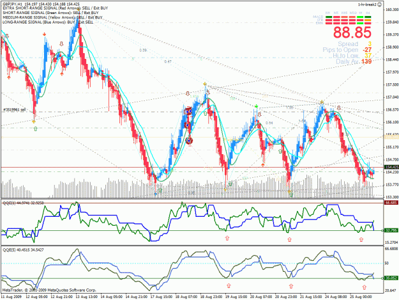Screen dimensions: 399x300
Task: Click the MetaTrader MetaQuotes copyright text
Action: pyautogui.click(x=49, y=290)
